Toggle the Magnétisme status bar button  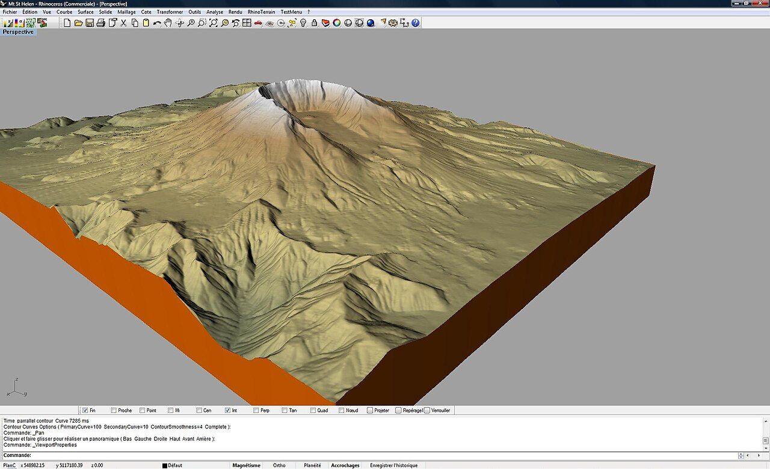[x=247, y=465]
